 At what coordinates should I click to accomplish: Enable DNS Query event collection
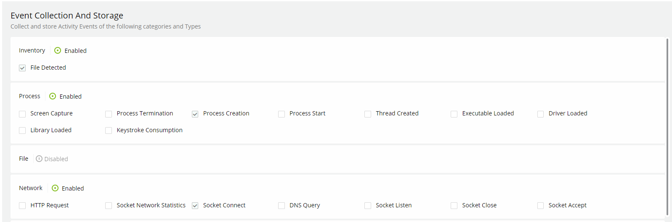pyautogui.click(x=282, y=206)
